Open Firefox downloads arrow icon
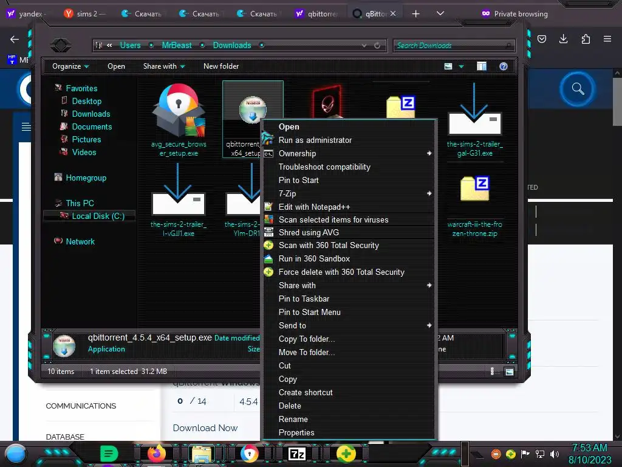The image size is (622, 467). click(563, 39)
